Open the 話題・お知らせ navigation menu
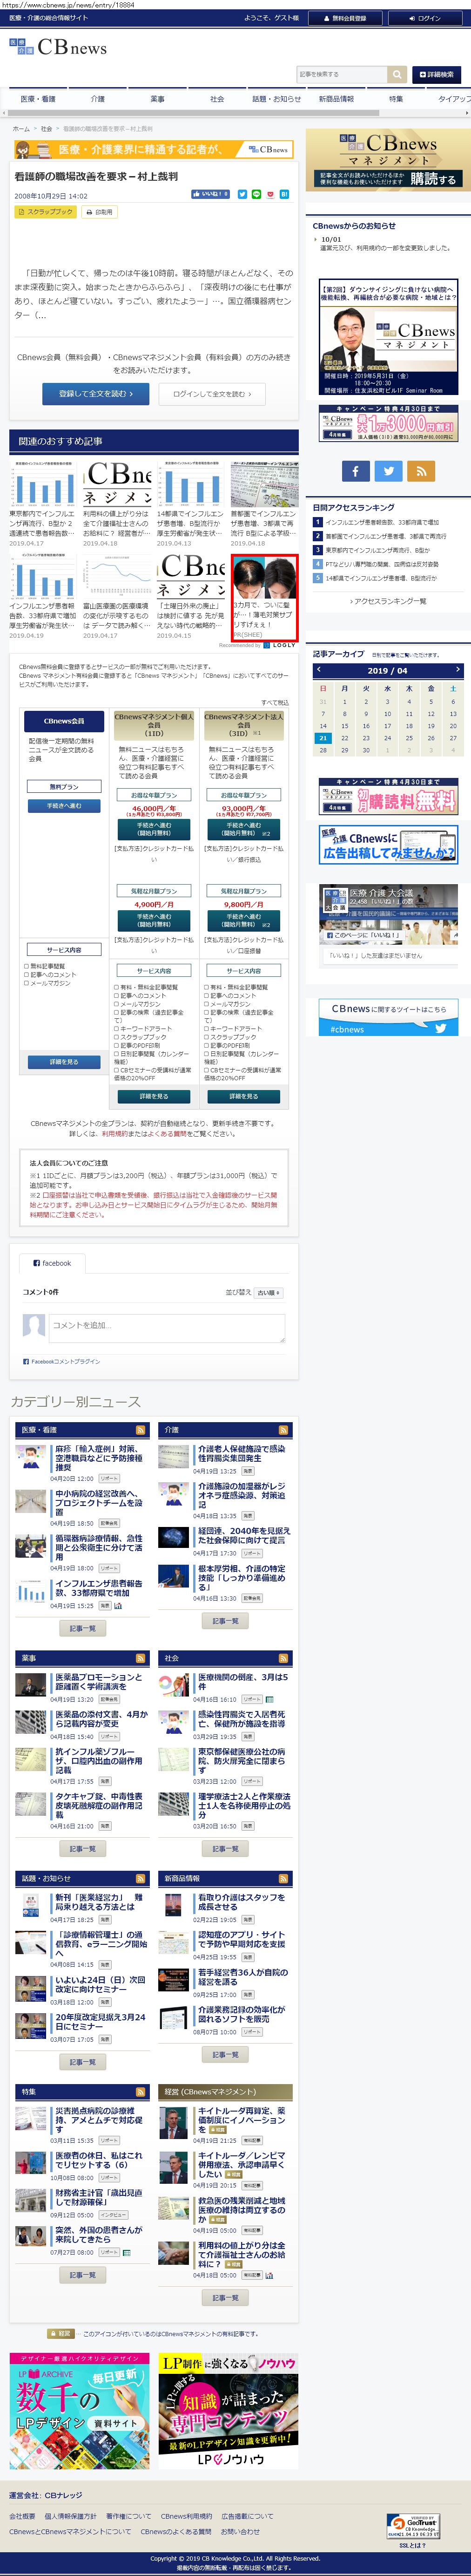 (x=276, y=99)
